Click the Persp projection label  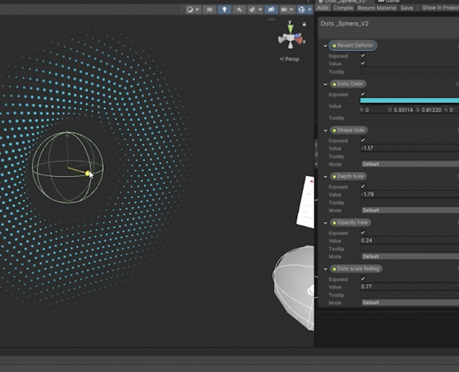(292, 59)
